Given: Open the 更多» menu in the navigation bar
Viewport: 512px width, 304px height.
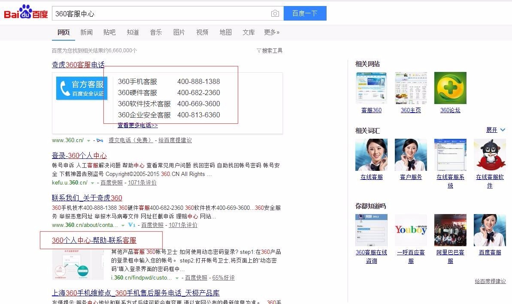Looking at the screenshot, I should [271, 32].
